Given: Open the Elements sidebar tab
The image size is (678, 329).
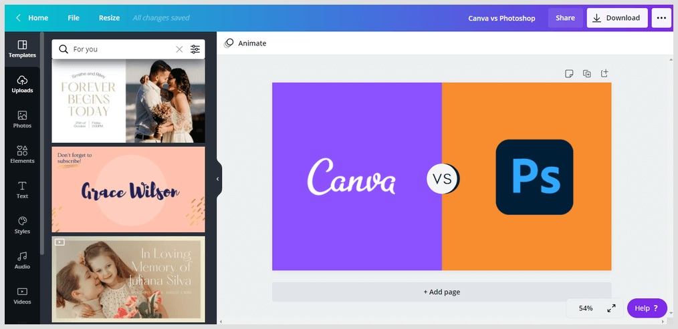Looking at the screenshot, I should point(22,155).
